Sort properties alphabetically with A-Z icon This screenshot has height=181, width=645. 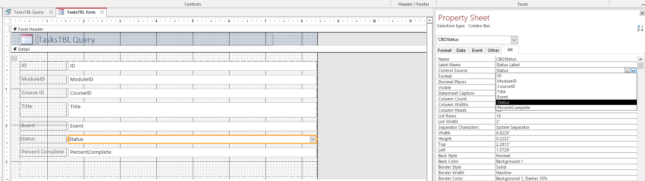click(x=640, y=28)
